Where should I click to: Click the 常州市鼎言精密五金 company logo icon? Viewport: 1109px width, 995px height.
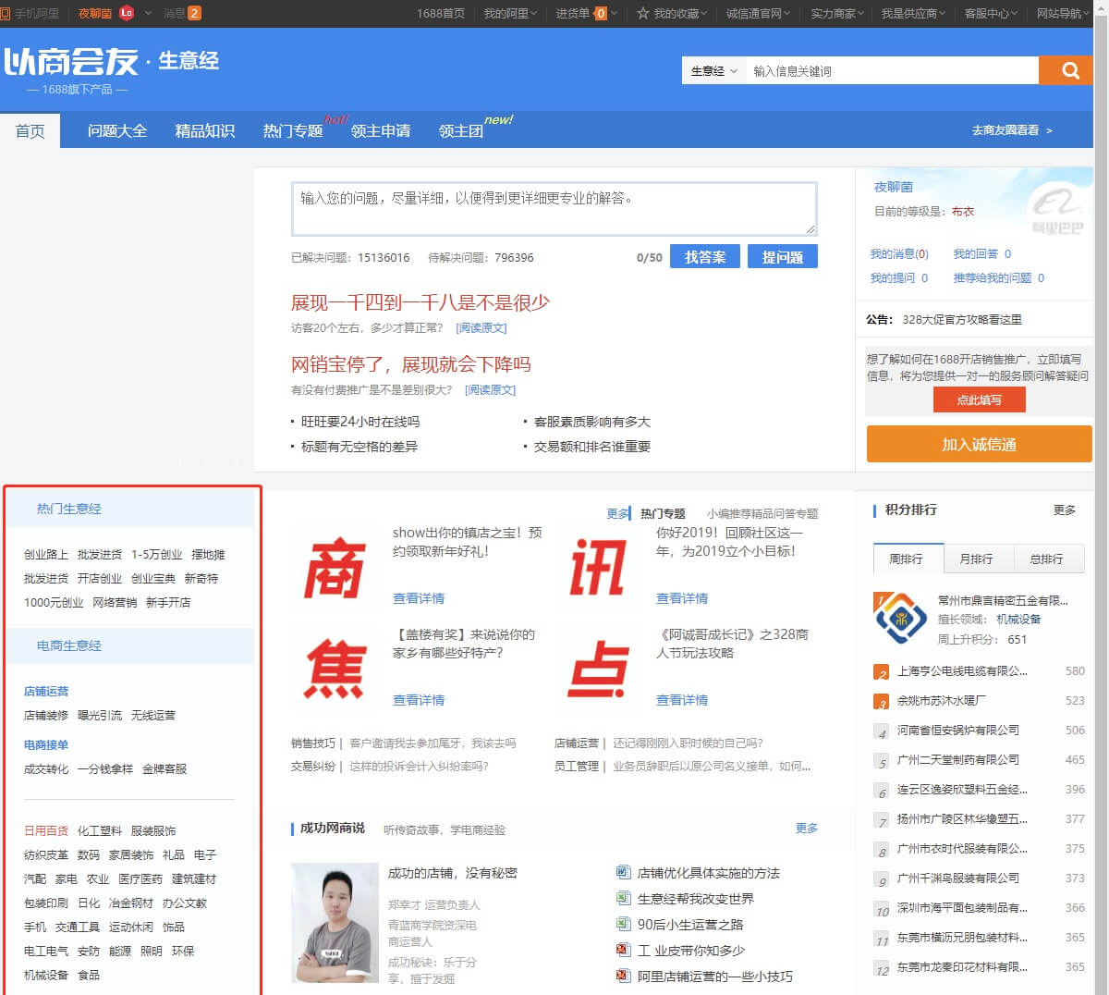pyautogui.click(x=900, y=618)
